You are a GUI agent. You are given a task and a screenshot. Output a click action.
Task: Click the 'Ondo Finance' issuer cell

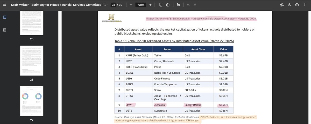(168, 79)
